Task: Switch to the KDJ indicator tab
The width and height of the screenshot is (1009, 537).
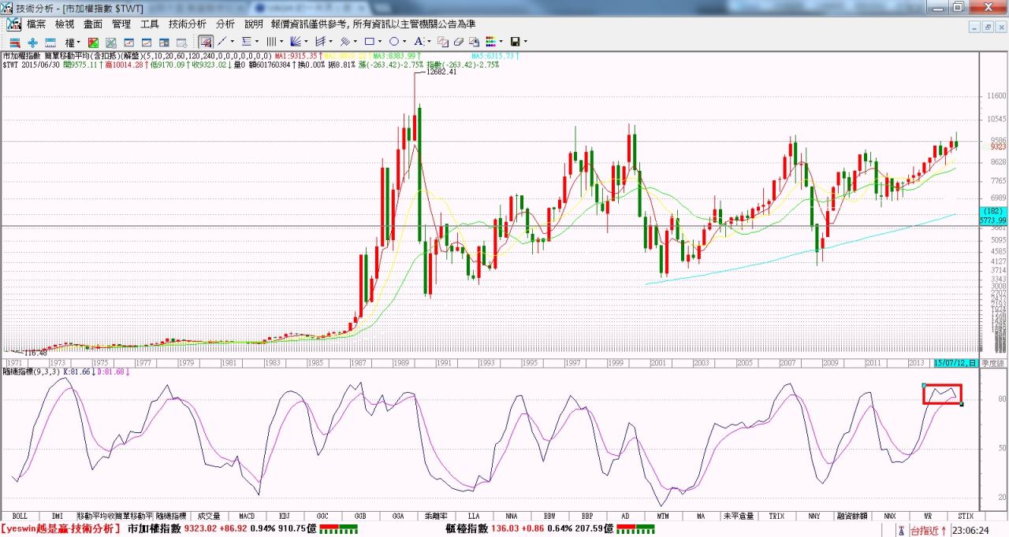Action: point(285,517)
